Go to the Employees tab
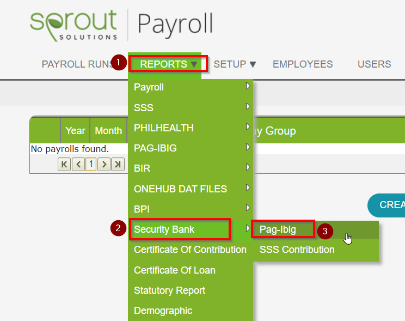This screenshot has width=405, height=321. 303,64
